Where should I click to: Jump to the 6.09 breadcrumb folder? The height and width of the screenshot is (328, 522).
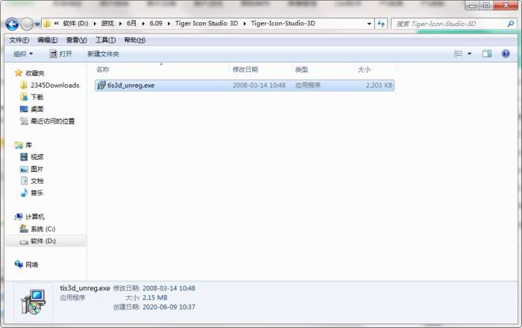(x=156, y=23)
